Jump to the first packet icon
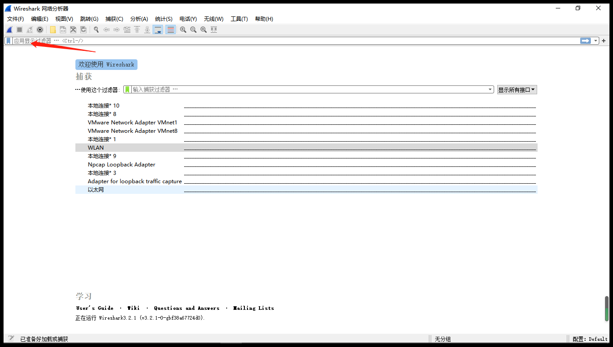The height and width of the screenshot is (347, 613). (137, 30)
